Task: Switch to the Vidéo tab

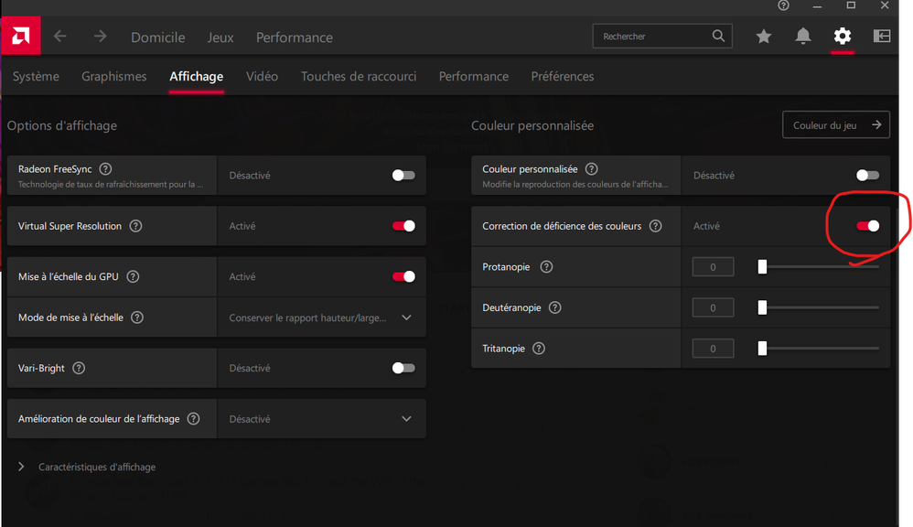Action: [262, 76]
